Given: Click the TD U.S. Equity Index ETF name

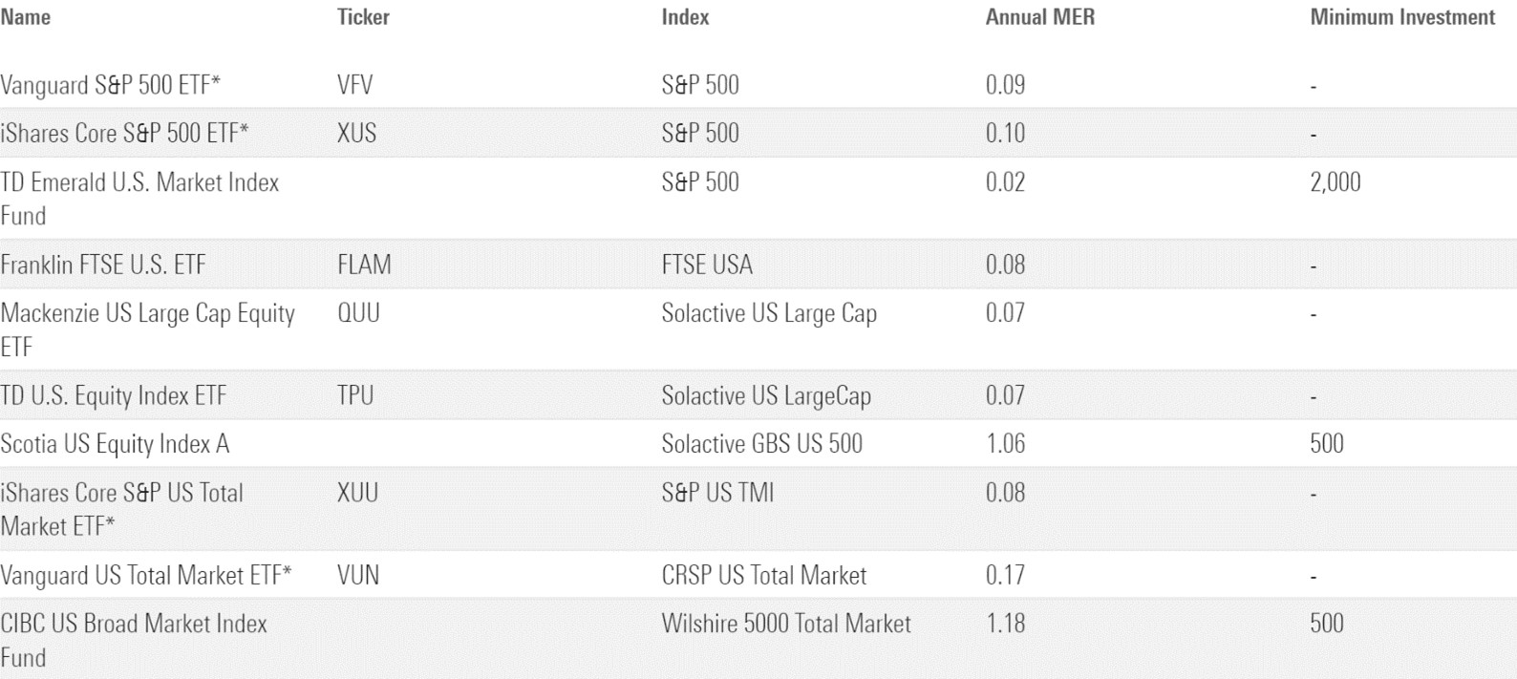Looking at the screenshot, I should [114, 395].
